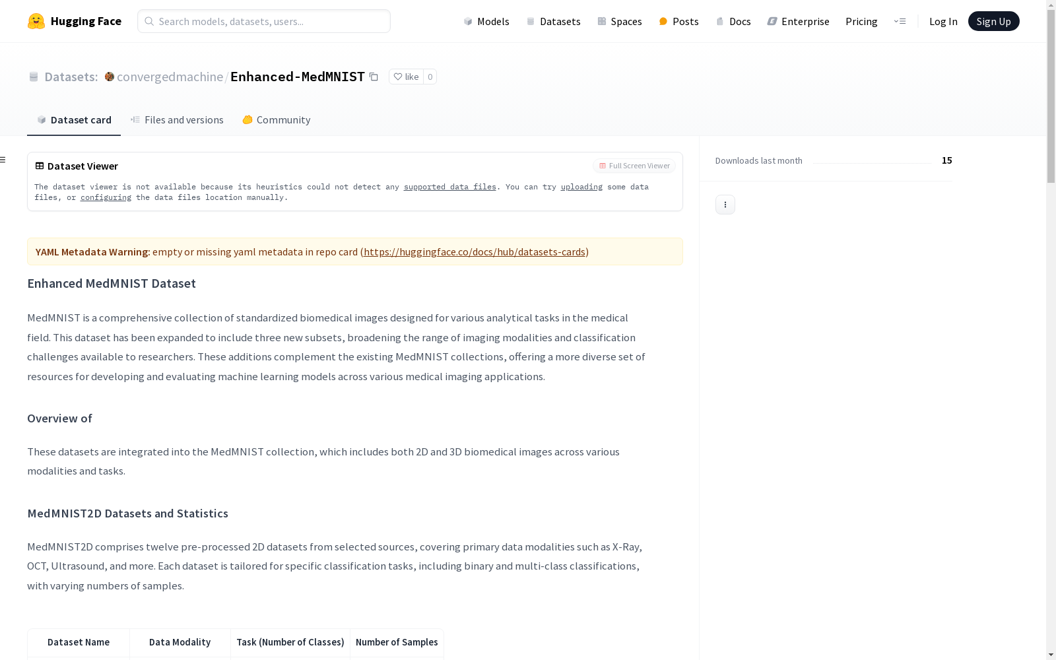The height and width of the screenshot is (660, 1056).
Task: Open Datasets in the top navigation
Action: 553,21
